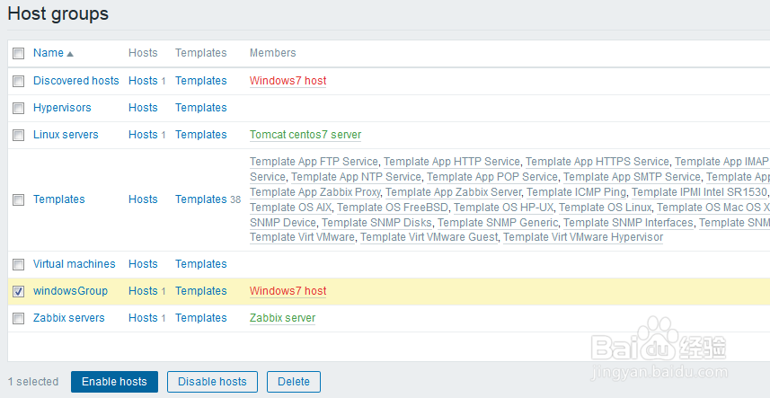
Task: Open the Discovered hosts group link
Action: (x=75, y=81)
